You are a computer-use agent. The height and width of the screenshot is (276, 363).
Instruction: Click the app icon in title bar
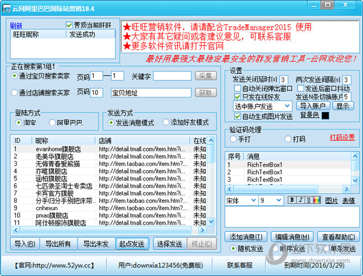6,8
